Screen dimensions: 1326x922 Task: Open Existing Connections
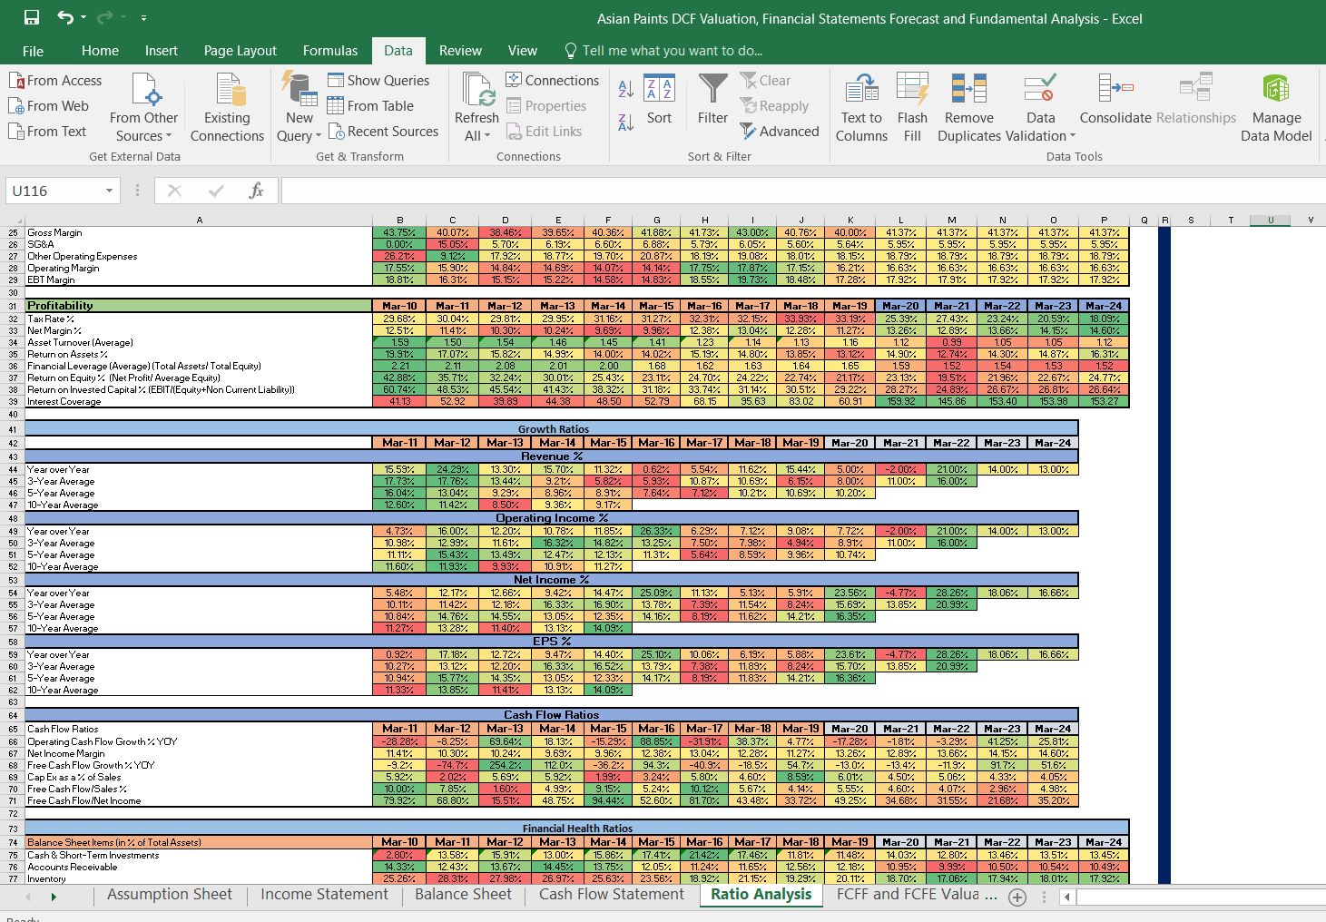coord(227,107)
